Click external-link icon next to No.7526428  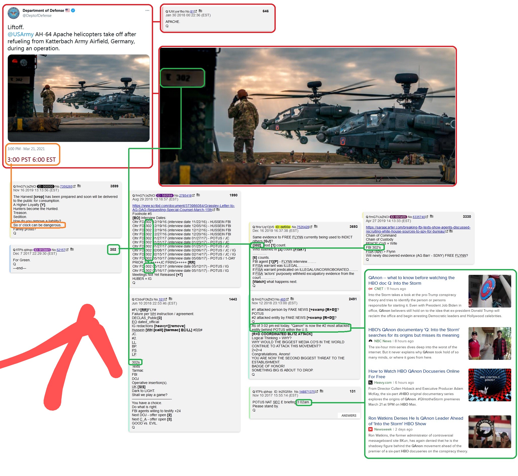[x=311, y=227]
